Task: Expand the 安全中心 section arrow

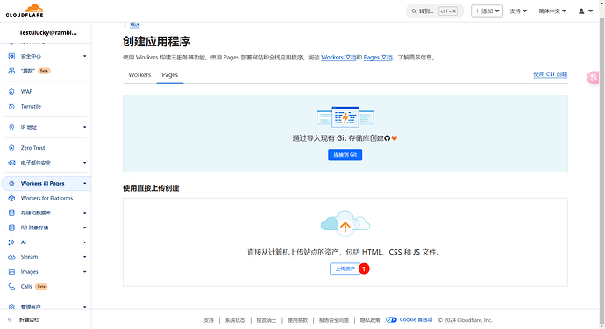Action: [84, 56]
